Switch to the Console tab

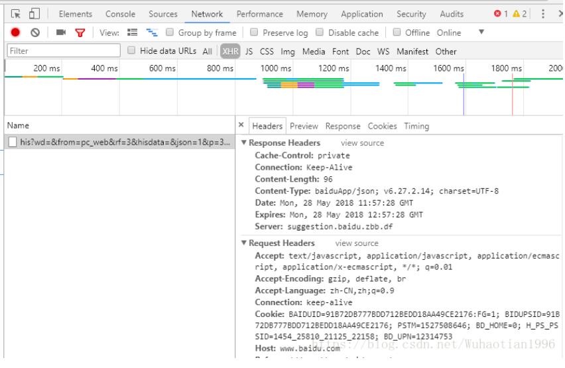(x=120, y=14)
